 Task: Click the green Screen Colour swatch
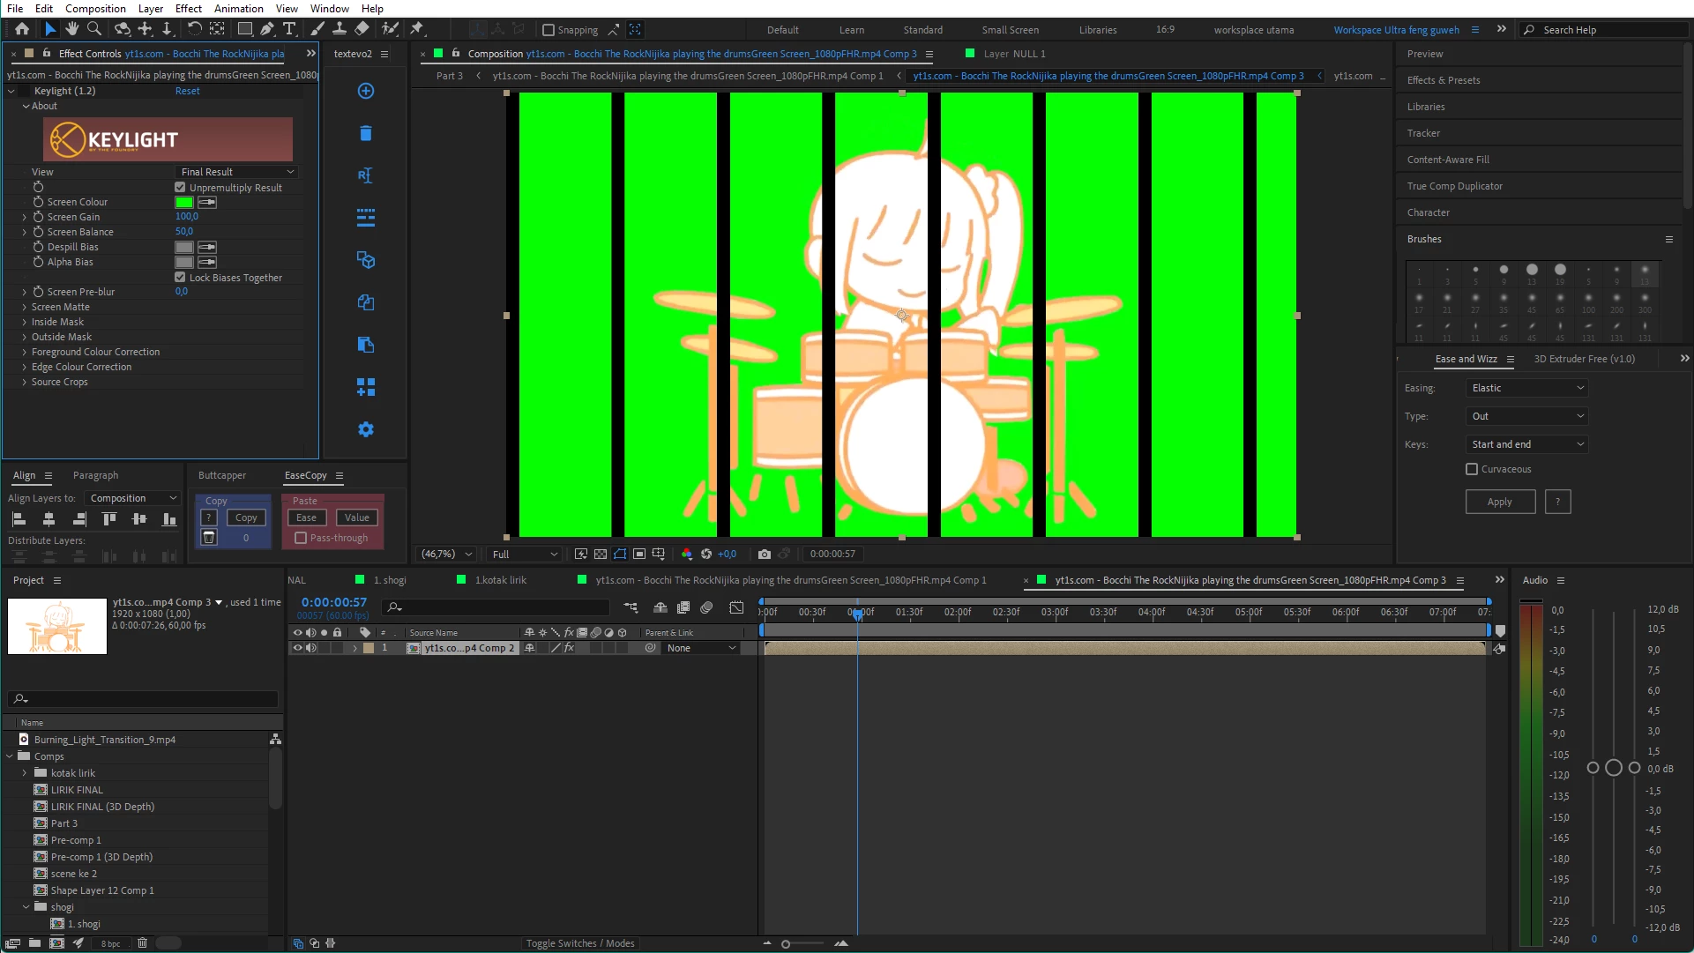point(183,203)
